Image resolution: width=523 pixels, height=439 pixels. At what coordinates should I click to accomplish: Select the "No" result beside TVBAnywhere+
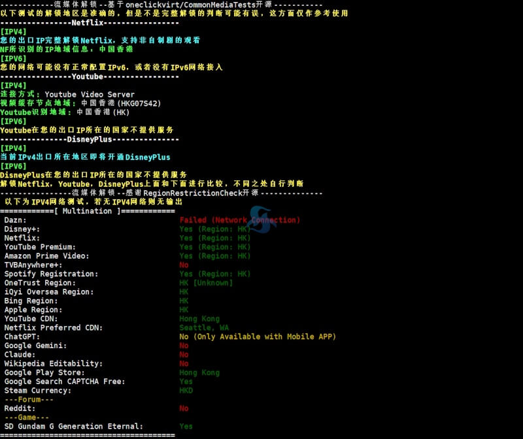pyautogui.click(x=184, y=265)
